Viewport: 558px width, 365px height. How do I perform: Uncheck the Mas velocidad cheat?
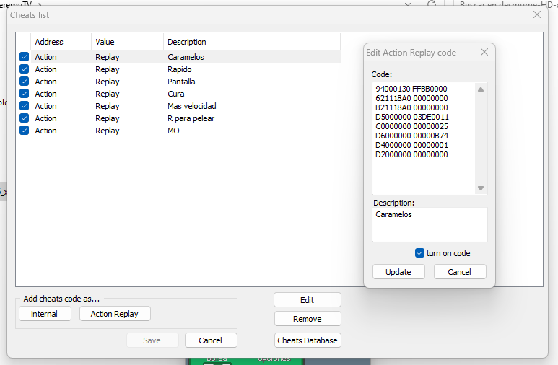(25, 106)
